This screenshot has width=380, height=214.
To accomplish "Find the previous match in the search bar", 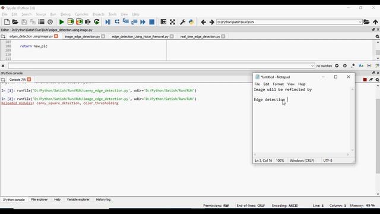I will [x=337, y=66].
